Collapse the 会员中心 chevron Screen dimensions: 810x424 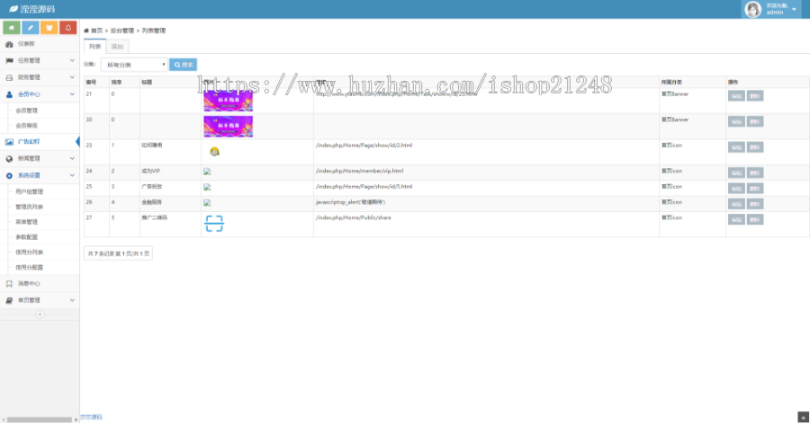tap(72, 94)
